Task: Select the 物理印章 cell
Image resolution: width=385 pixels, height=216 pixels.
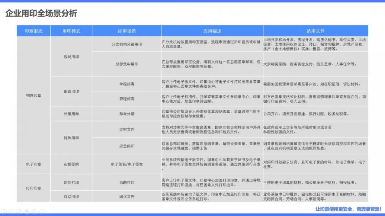Action: [x=34, y=95]
